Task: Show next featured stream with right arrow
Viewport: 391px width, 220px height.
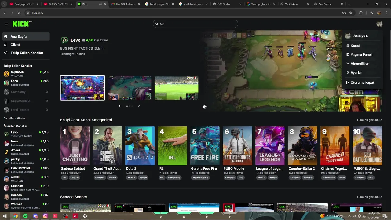Action: pos(139,106)
